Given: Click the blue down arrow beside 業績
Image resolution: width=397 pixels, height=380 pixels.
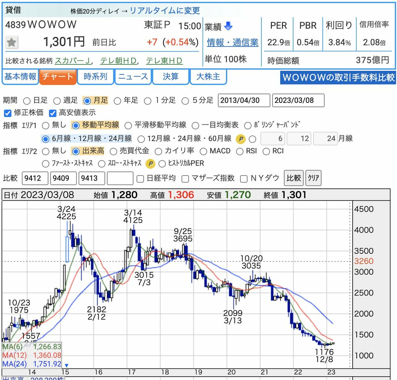Looking at the screenshot, I should coord(228,26).
